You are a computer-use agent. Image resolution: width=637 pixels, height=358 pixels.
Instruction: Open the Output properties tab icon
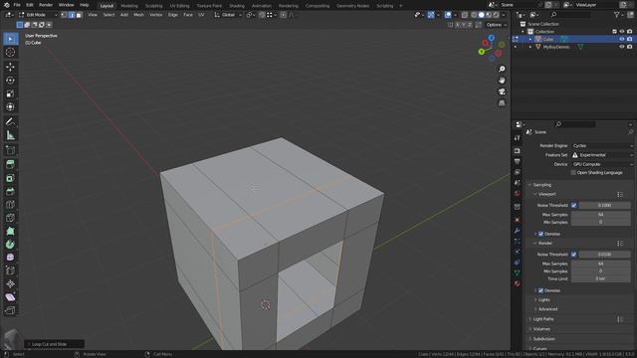(518, 161)
